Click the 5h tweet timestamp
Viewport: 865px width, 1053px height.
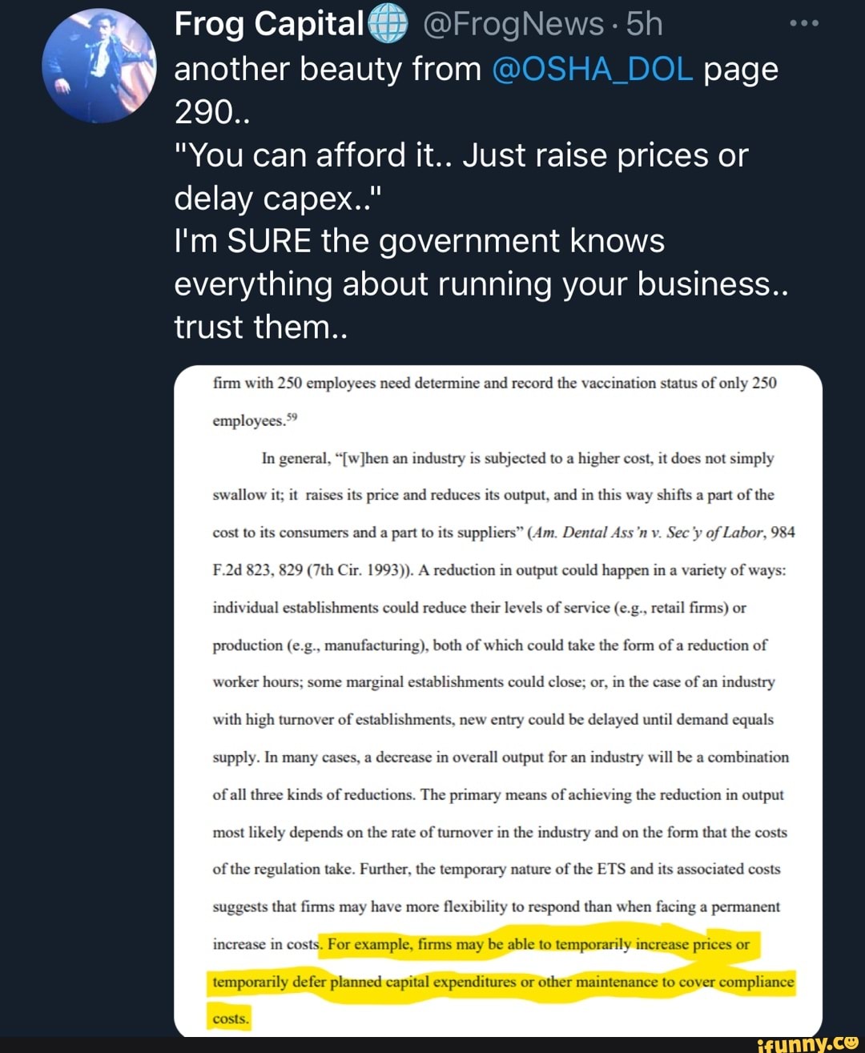645,25
